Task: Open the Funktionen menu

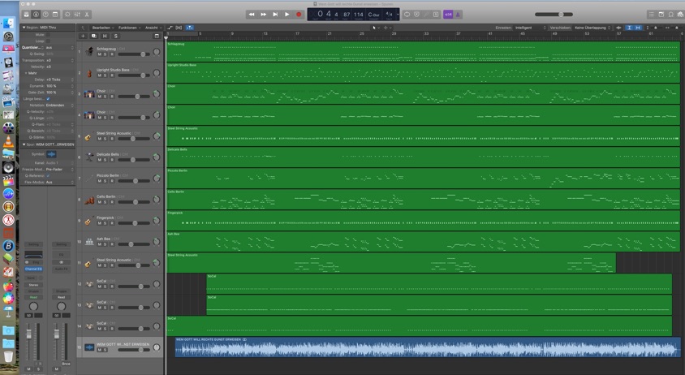Action: pos(129,28)
